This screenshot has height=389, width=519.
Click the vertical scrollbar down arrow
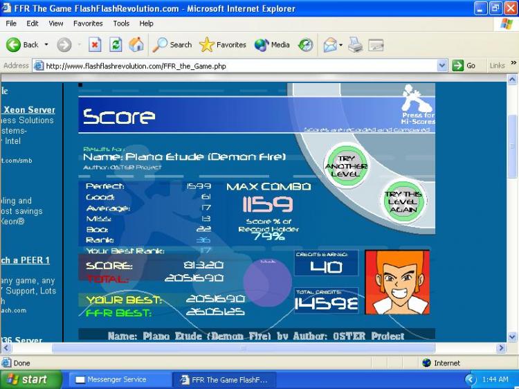pyautogui.click(x=512, y=337)
